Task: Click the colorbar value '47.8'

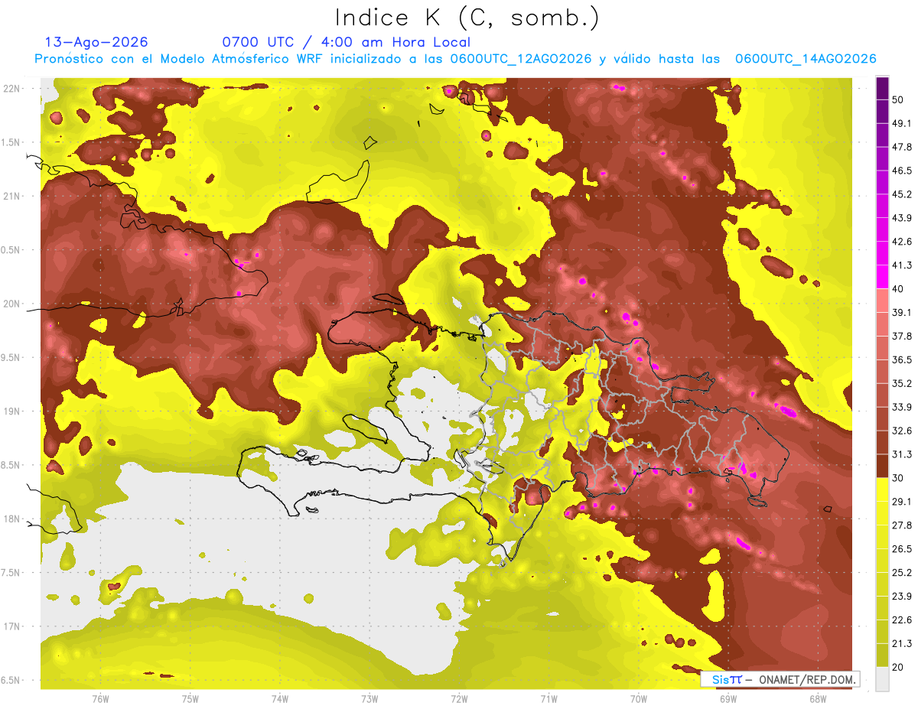Action: [x=902, y=147]
